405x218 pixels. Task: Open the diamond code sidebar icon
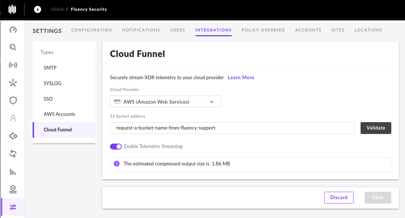coord(13,136)
